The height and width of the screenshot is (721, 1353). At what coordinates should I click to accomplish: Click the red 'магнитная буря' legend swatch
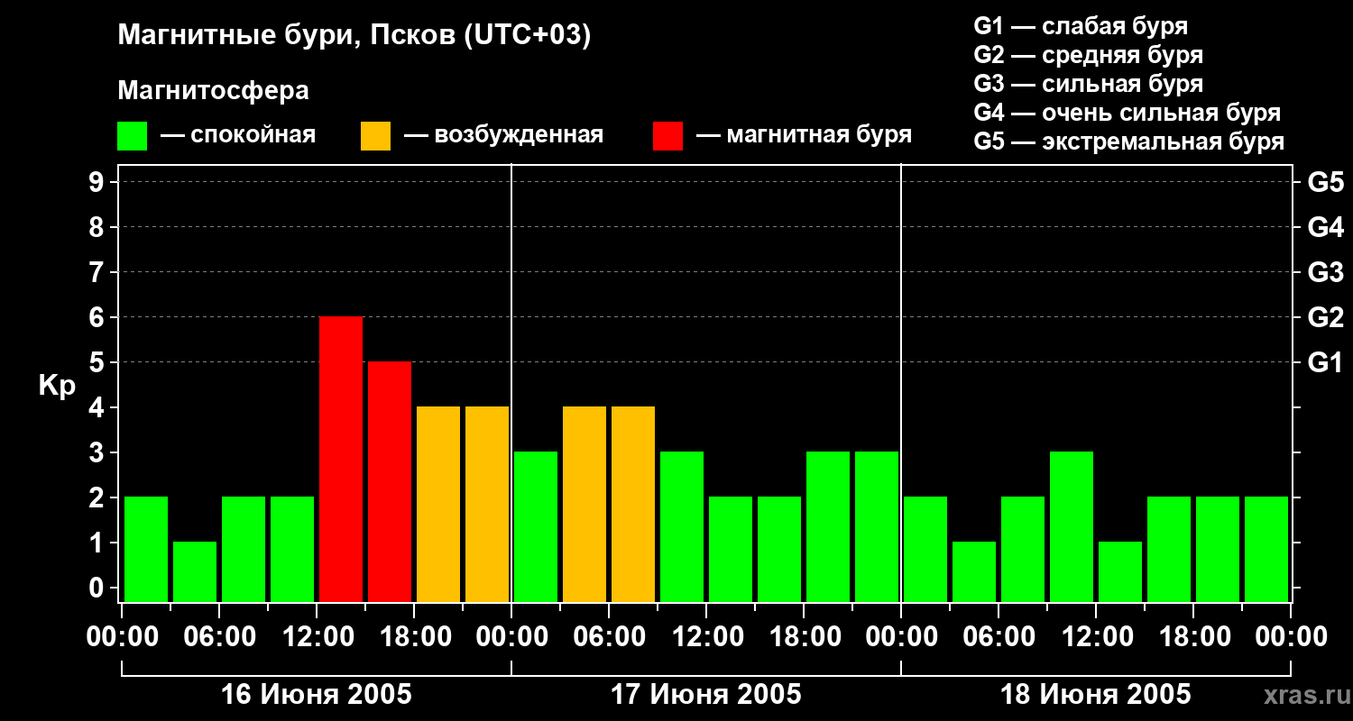668,136
